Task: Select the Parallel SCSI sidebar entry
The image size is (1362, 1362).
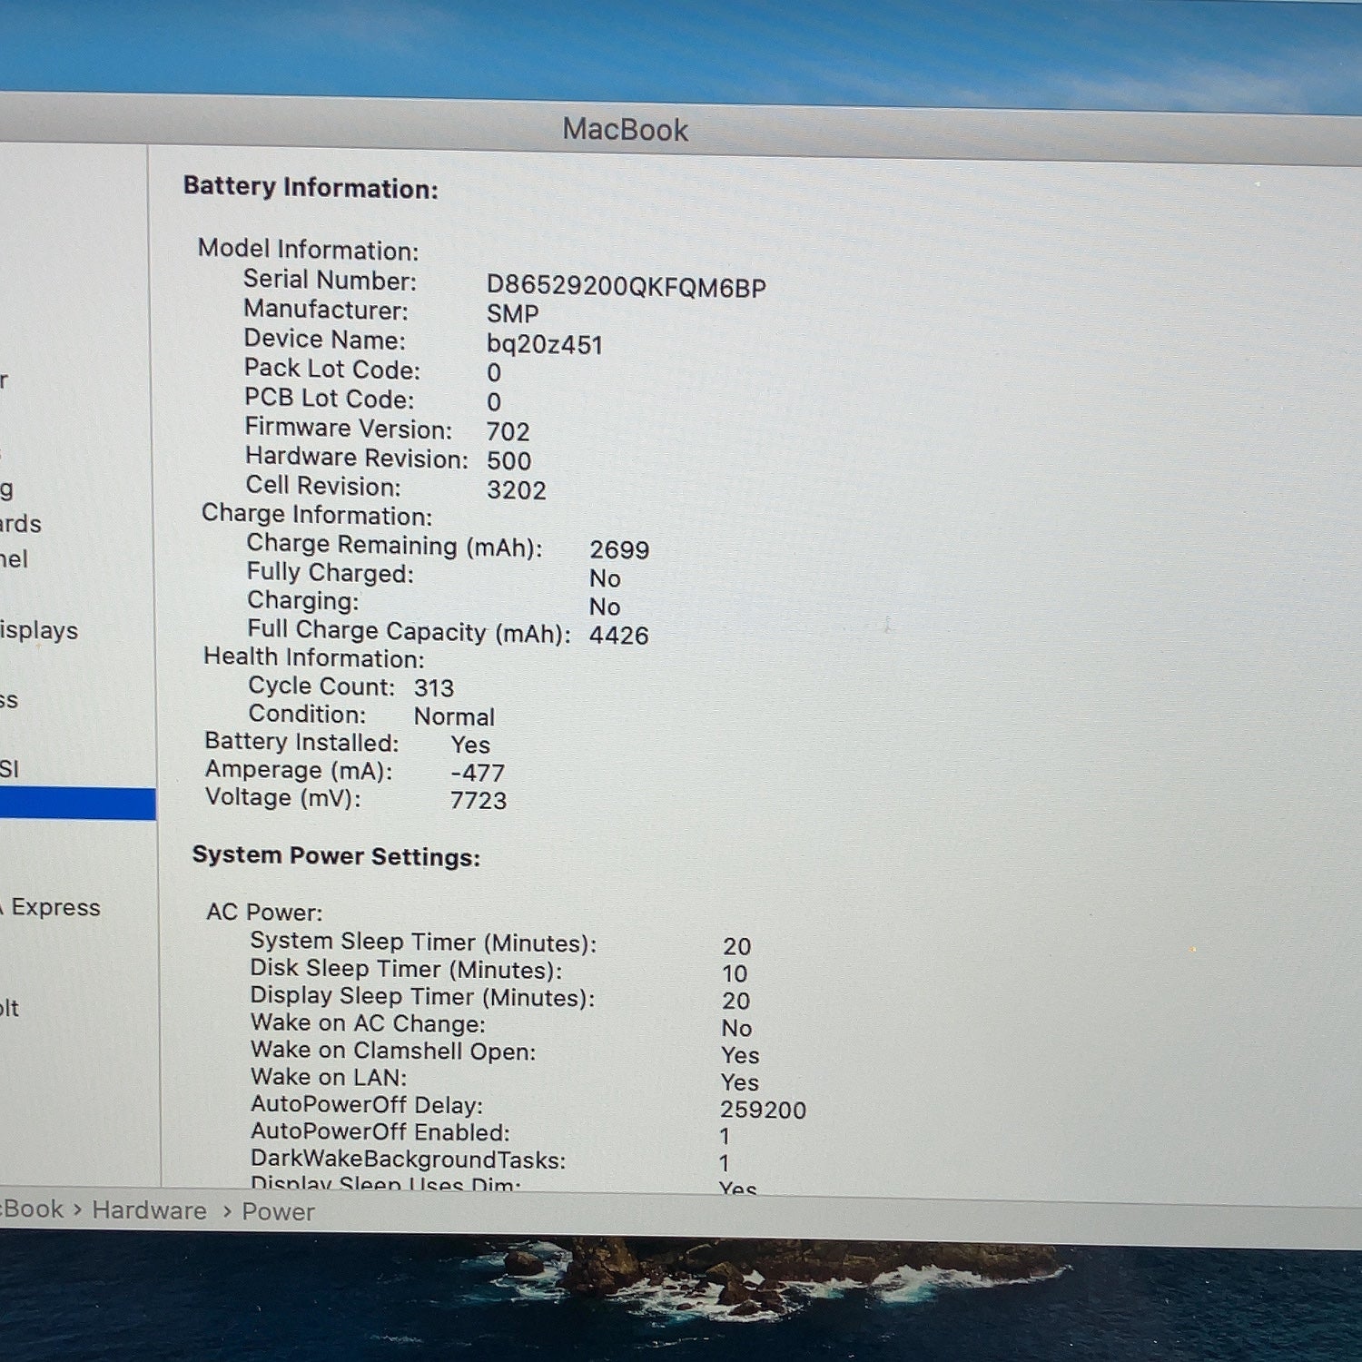Action: (x=10, y=769)
